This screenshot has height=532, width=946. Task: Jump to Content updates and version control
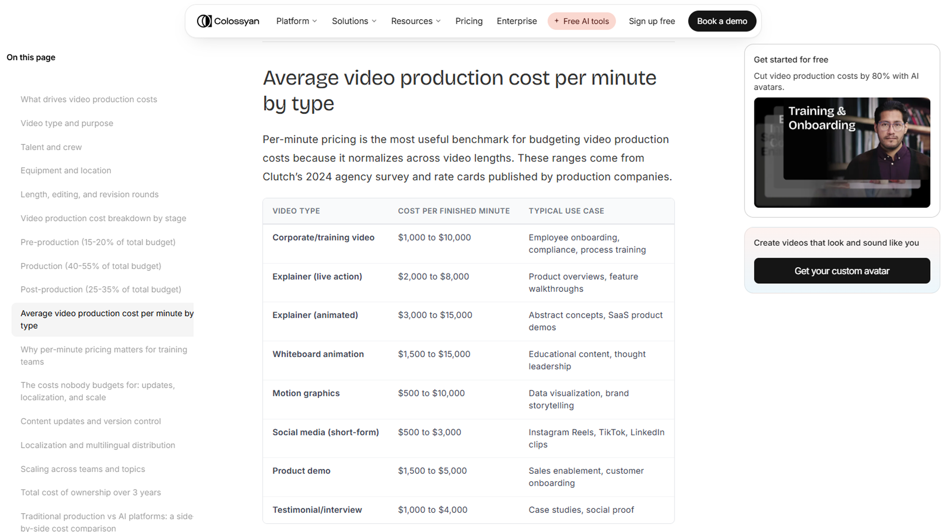[x=90, y=422]
